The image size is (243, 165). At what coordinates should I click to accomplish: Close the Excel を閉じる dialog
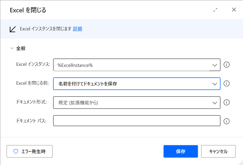click(234, 10)
